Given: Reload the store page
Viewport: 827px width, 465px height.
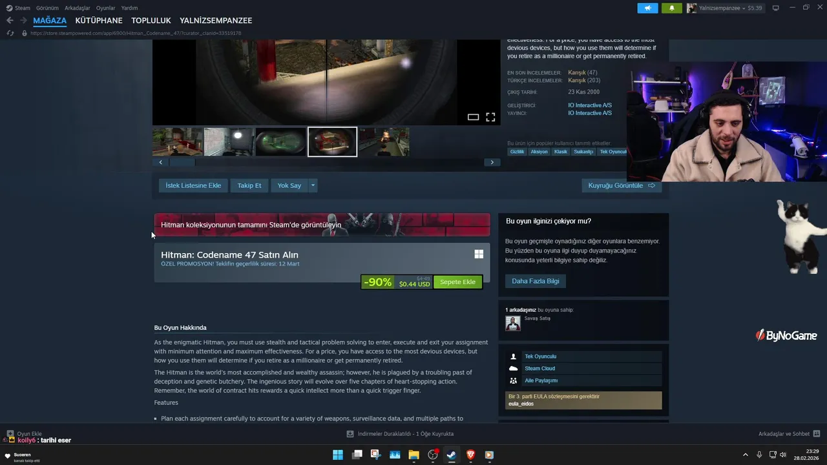Looking at the screenshot, I should [10, 33].
